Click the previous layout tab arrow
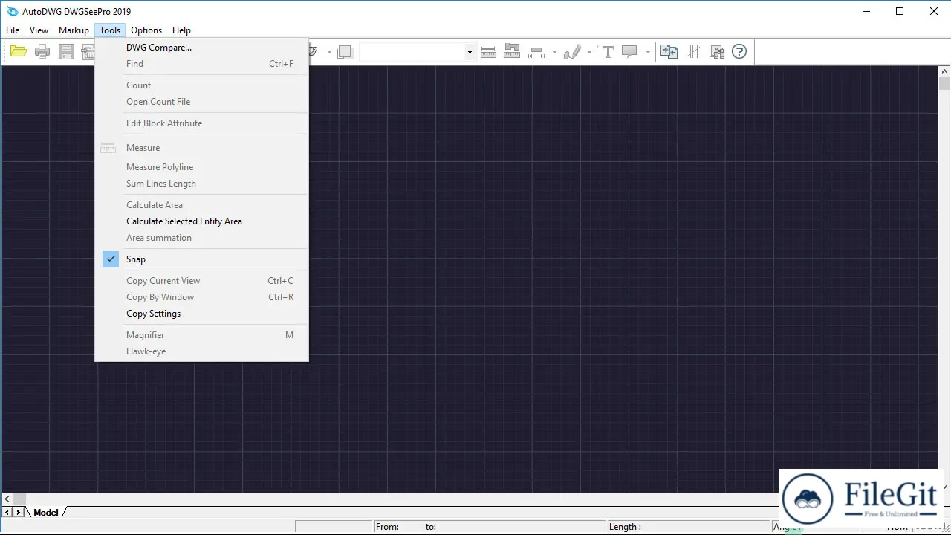 [7, 513]
